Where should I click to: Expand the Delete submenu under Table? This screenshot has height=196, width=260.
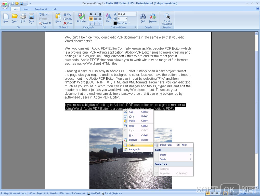pyautogui.click(x=174, y=159)
